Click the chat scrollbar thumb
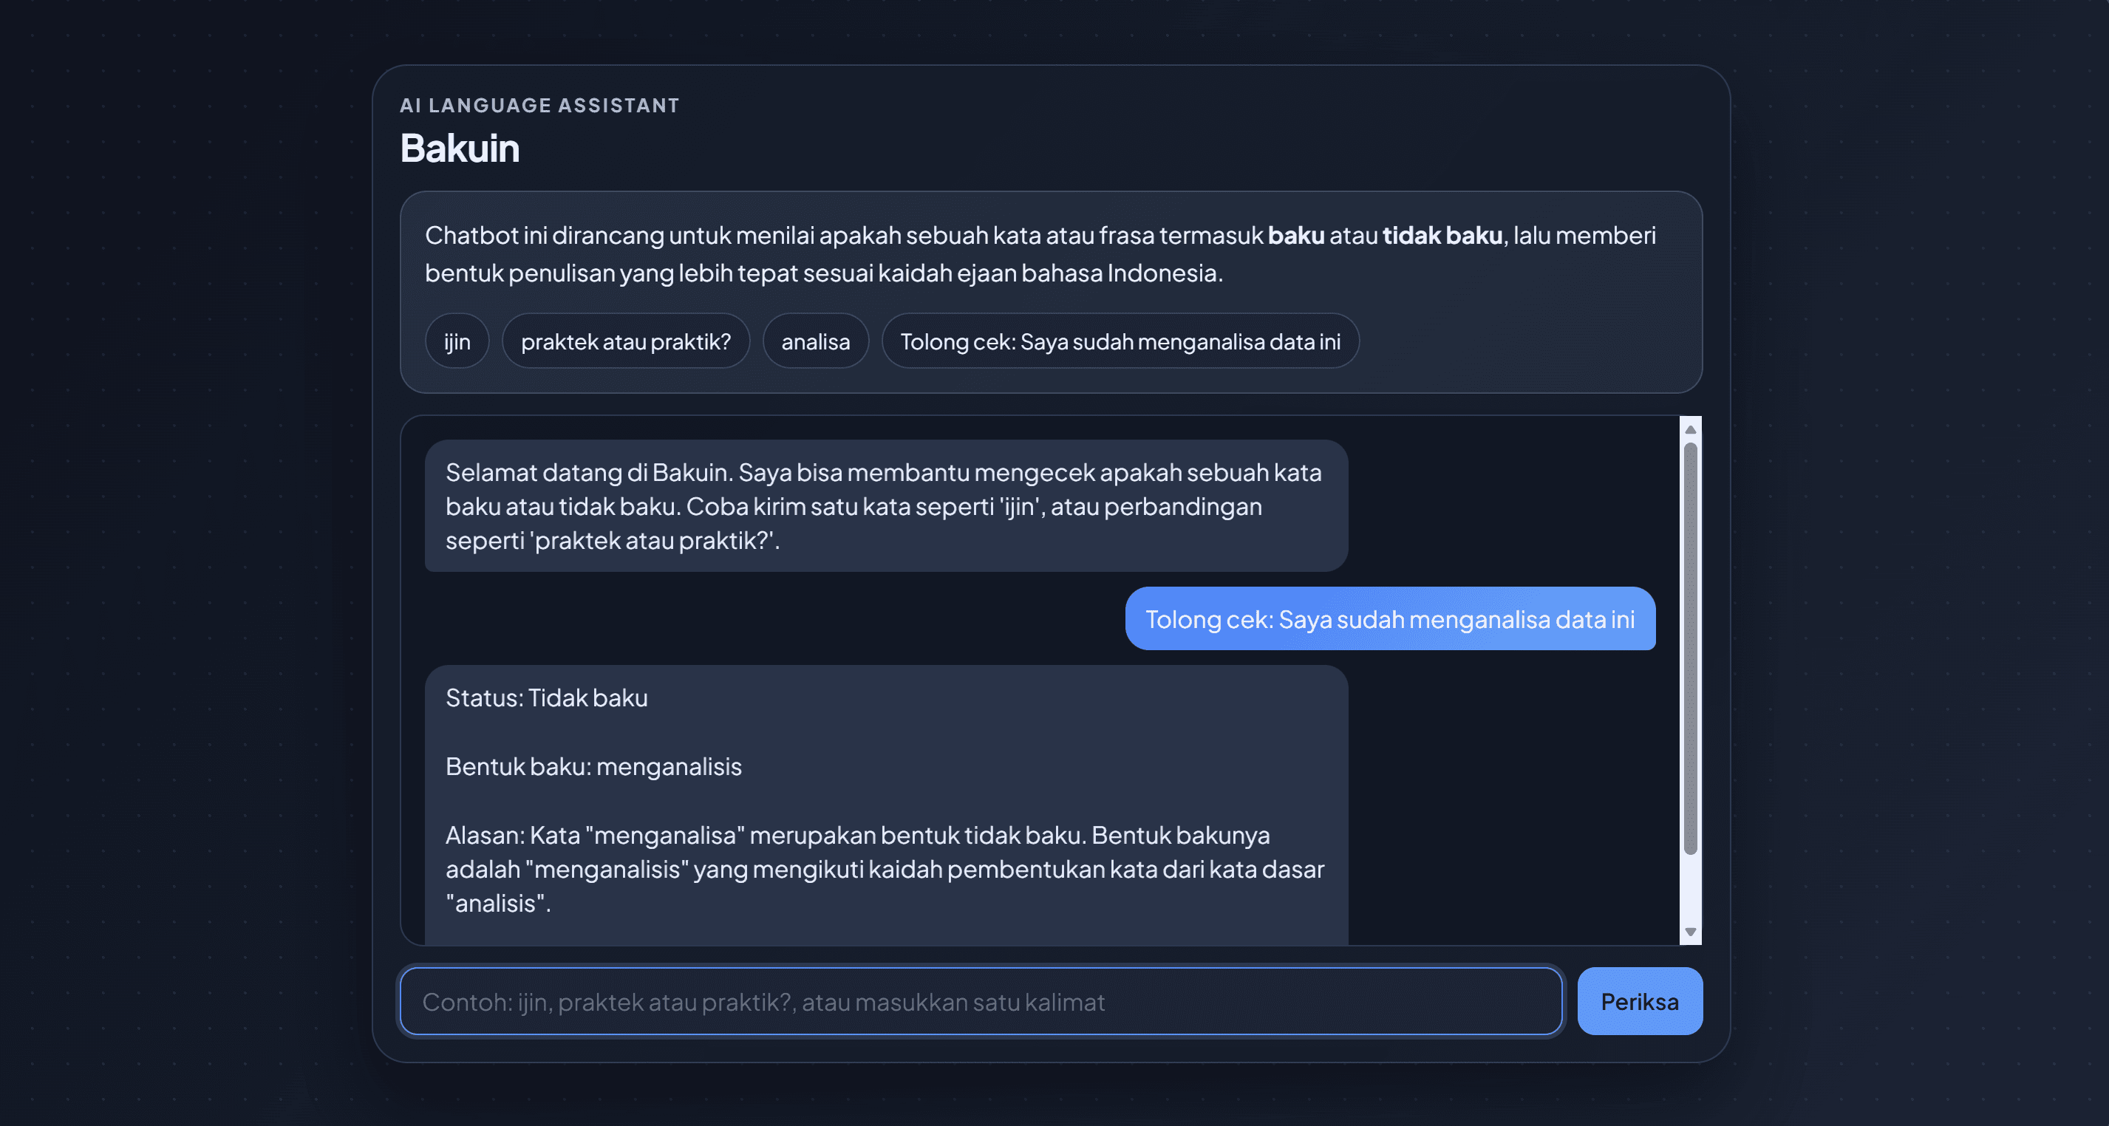 pos(1690,649)
